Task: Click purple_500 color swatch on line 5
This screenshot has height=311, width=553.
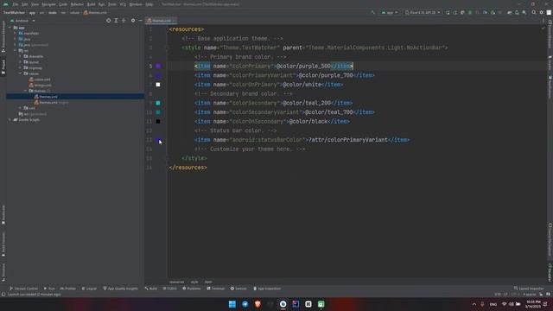Action: [158, 66]
